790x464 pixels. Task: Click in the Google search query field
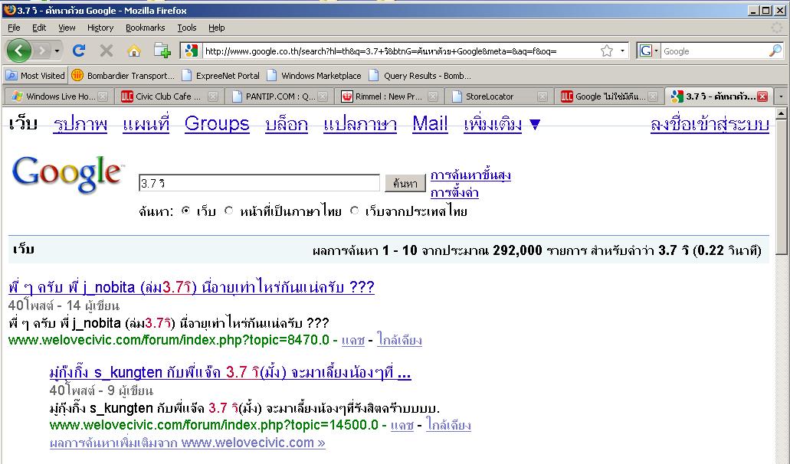pyautogui.click(x=258, y=183)
